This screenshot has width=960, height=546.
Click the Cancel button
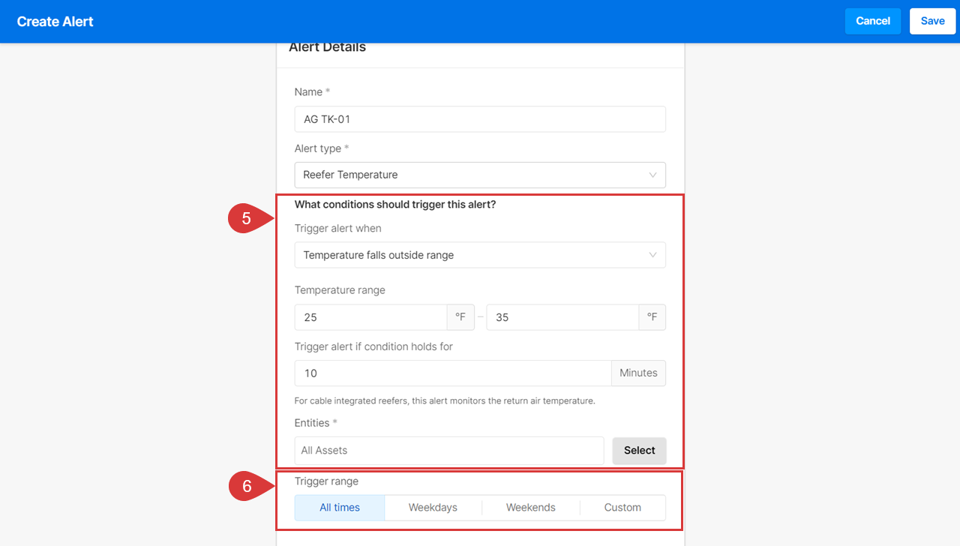pos(873,21)
